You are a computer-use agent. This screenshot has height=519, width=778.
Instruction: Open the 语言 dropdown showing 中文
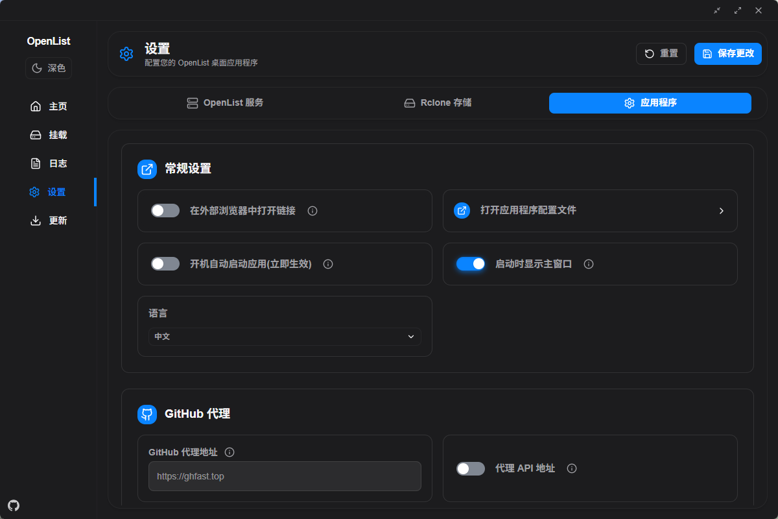click(x=285, y=337)
